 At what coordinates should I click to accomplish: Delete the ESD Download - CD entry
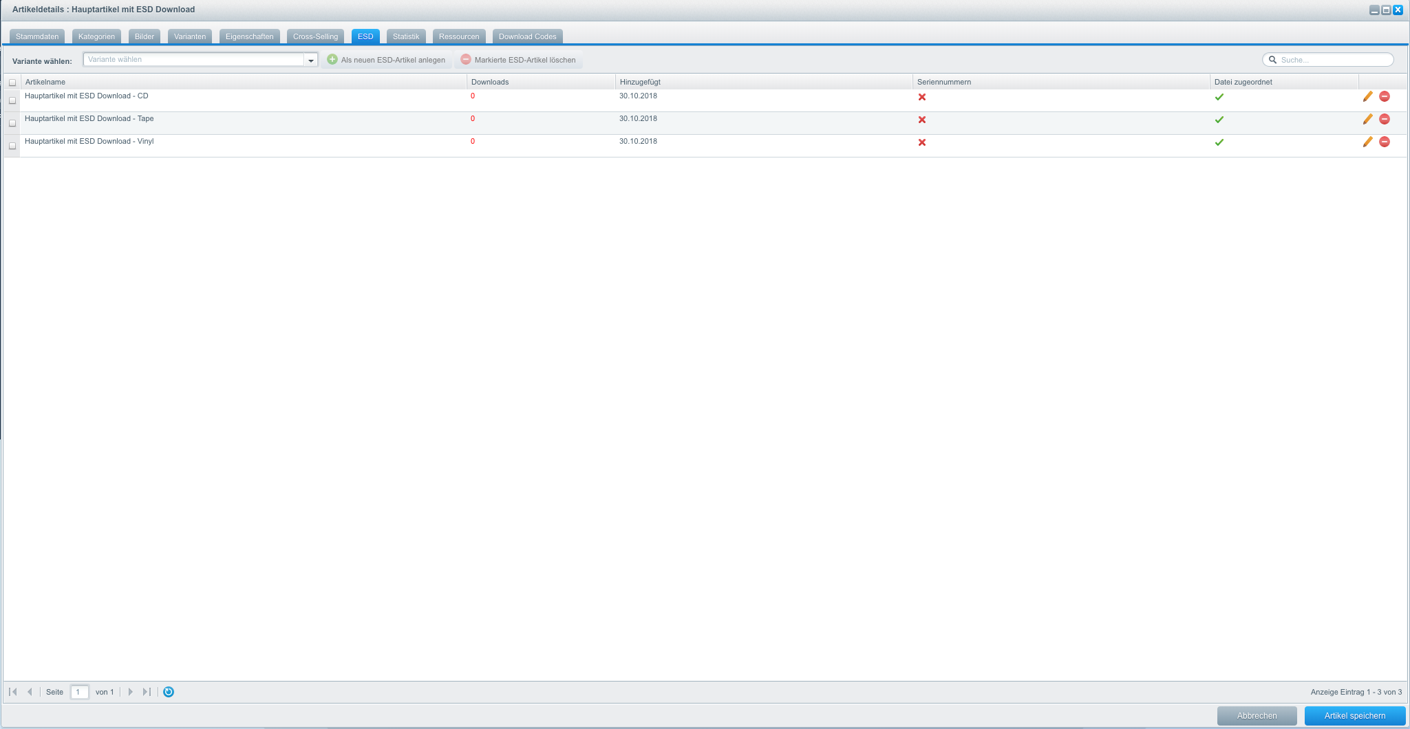pyautogui.click(x=1385, y=96)
